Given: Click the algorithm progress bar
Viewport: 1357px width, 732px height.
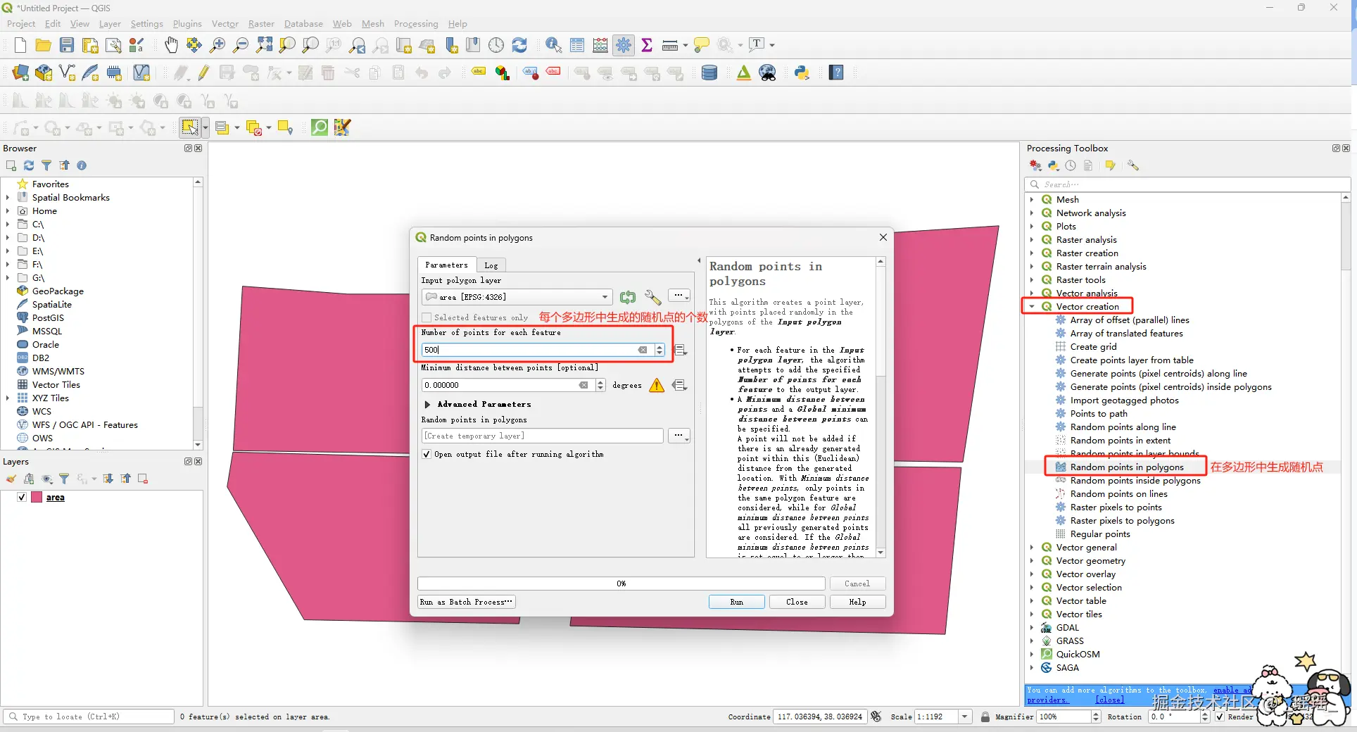Looking at the screenshot, I should click(x=621, y=583).
